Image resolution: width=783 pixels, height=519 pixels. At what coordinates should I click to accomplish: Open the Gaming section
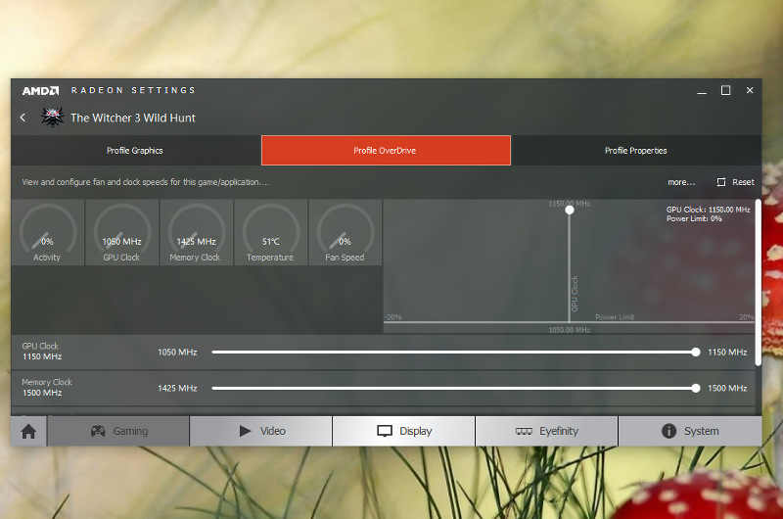tap(118, 431)
